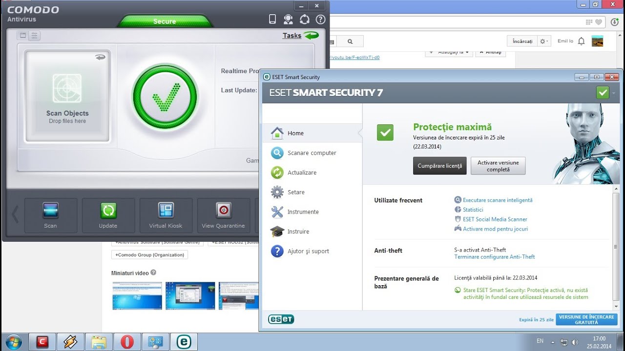Open Comodo mobile security phone icon
The image size is (625, 351).
272,19
